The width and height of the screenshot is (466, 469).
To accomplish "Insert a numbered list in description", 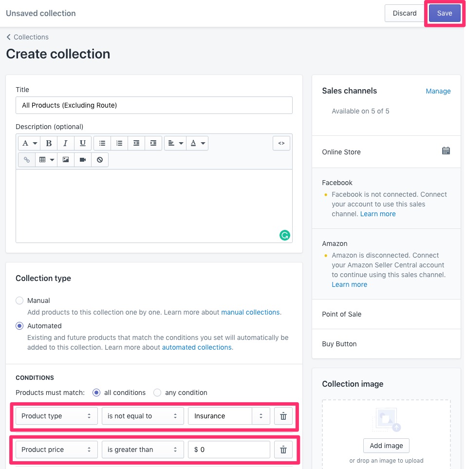I will [119, 143].
